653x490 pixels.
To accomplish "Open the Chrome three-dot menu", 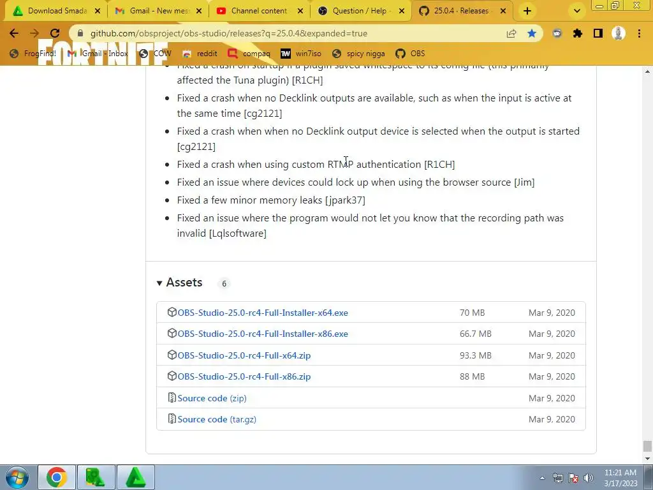I will (x=639, y=33).
